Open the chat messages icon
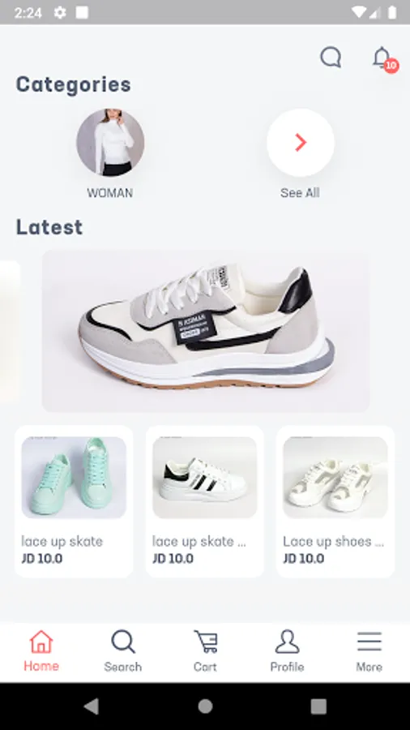 tap(331, 58)
